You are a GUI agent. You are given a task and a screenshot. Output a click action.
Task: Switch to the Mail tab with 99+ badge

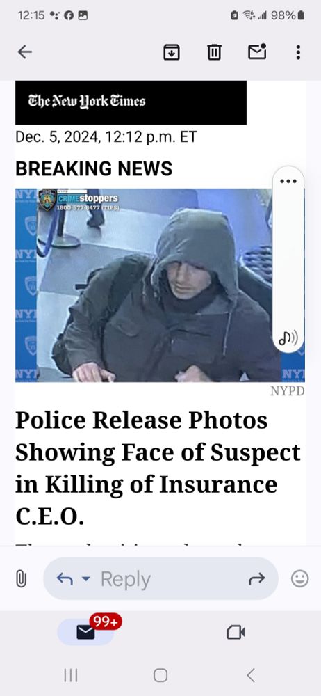click(x=85, y=632)
